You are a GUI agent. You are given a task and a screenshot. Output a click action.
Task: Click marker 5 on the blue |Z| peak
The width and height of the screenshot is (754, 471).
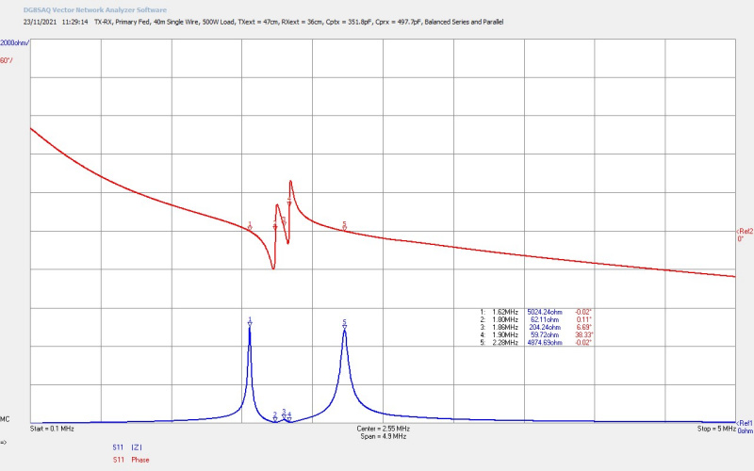(345, 324)
